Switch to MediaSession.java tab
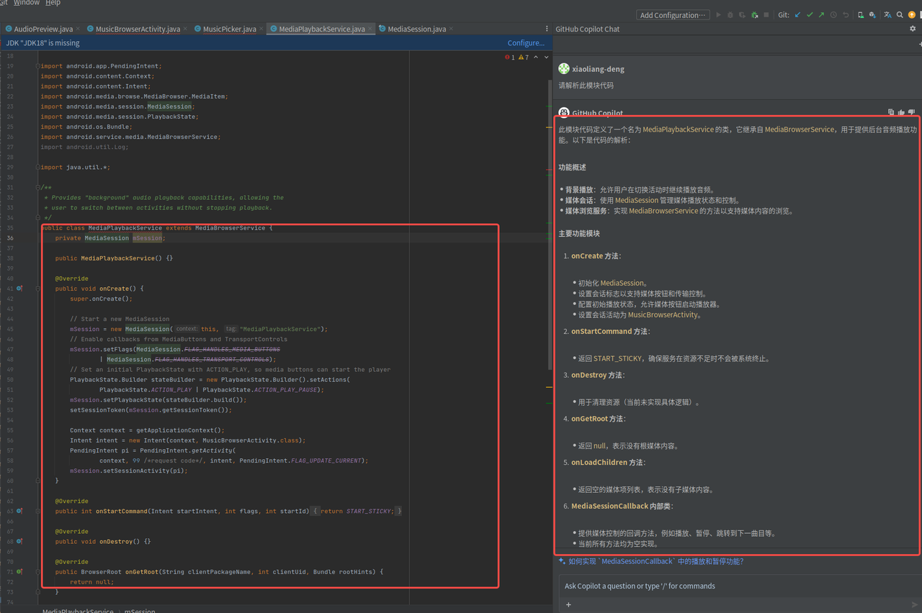The width and height of the screenshot is (922, 613). [x=416, y=29]
